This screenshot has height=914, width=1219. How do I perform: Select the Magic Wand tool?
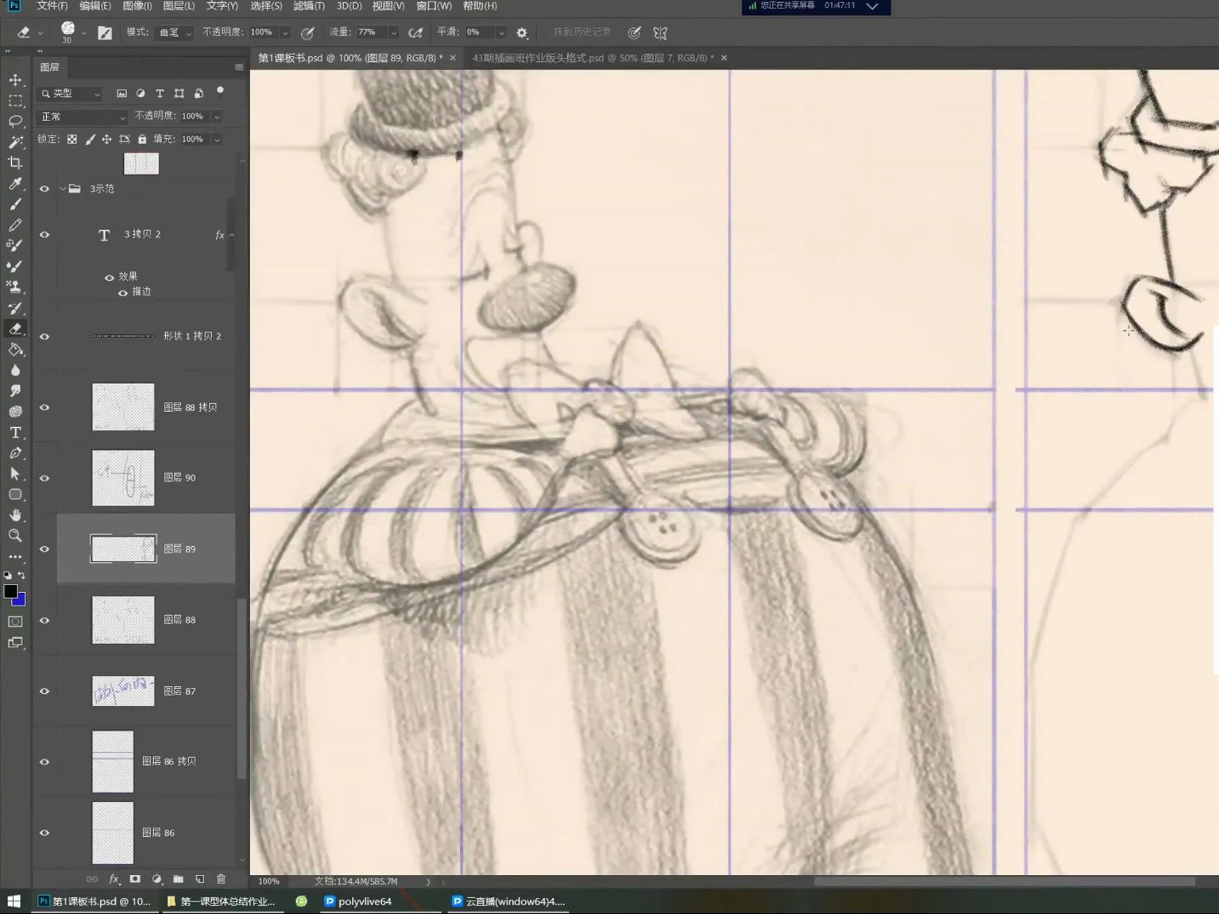point(15,142)
